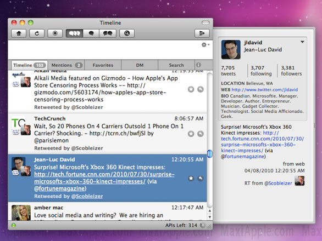Click Scobleizer avatar in drawer
322x241 pixels.
299,181
